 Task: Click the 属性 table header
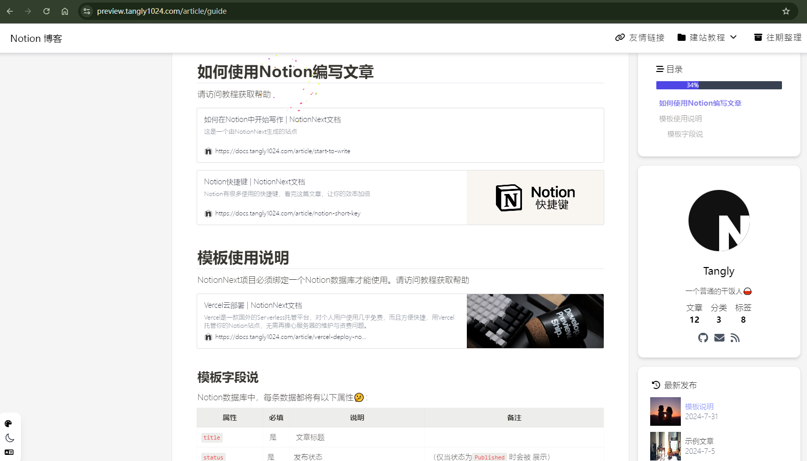[x=230, y=418]
